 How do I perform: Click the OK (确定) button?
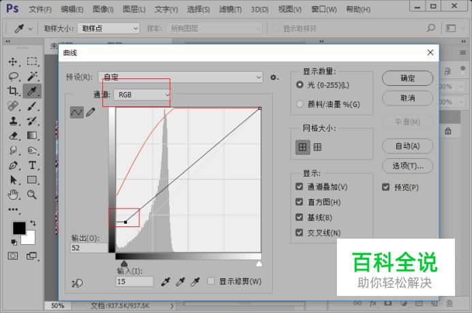407,78
